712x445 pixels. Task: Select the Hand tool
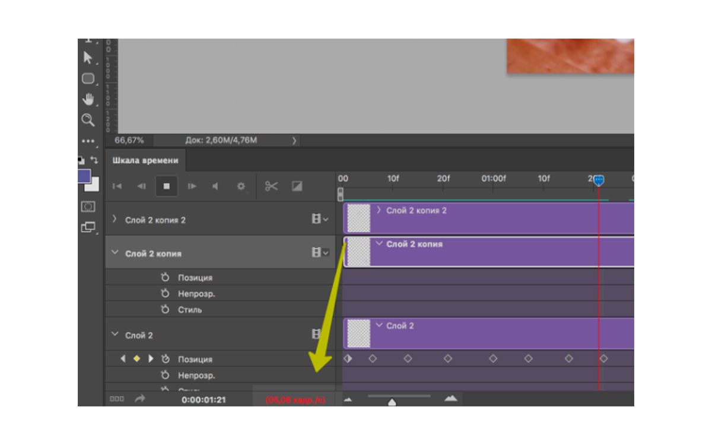click(x=88, y=99)
